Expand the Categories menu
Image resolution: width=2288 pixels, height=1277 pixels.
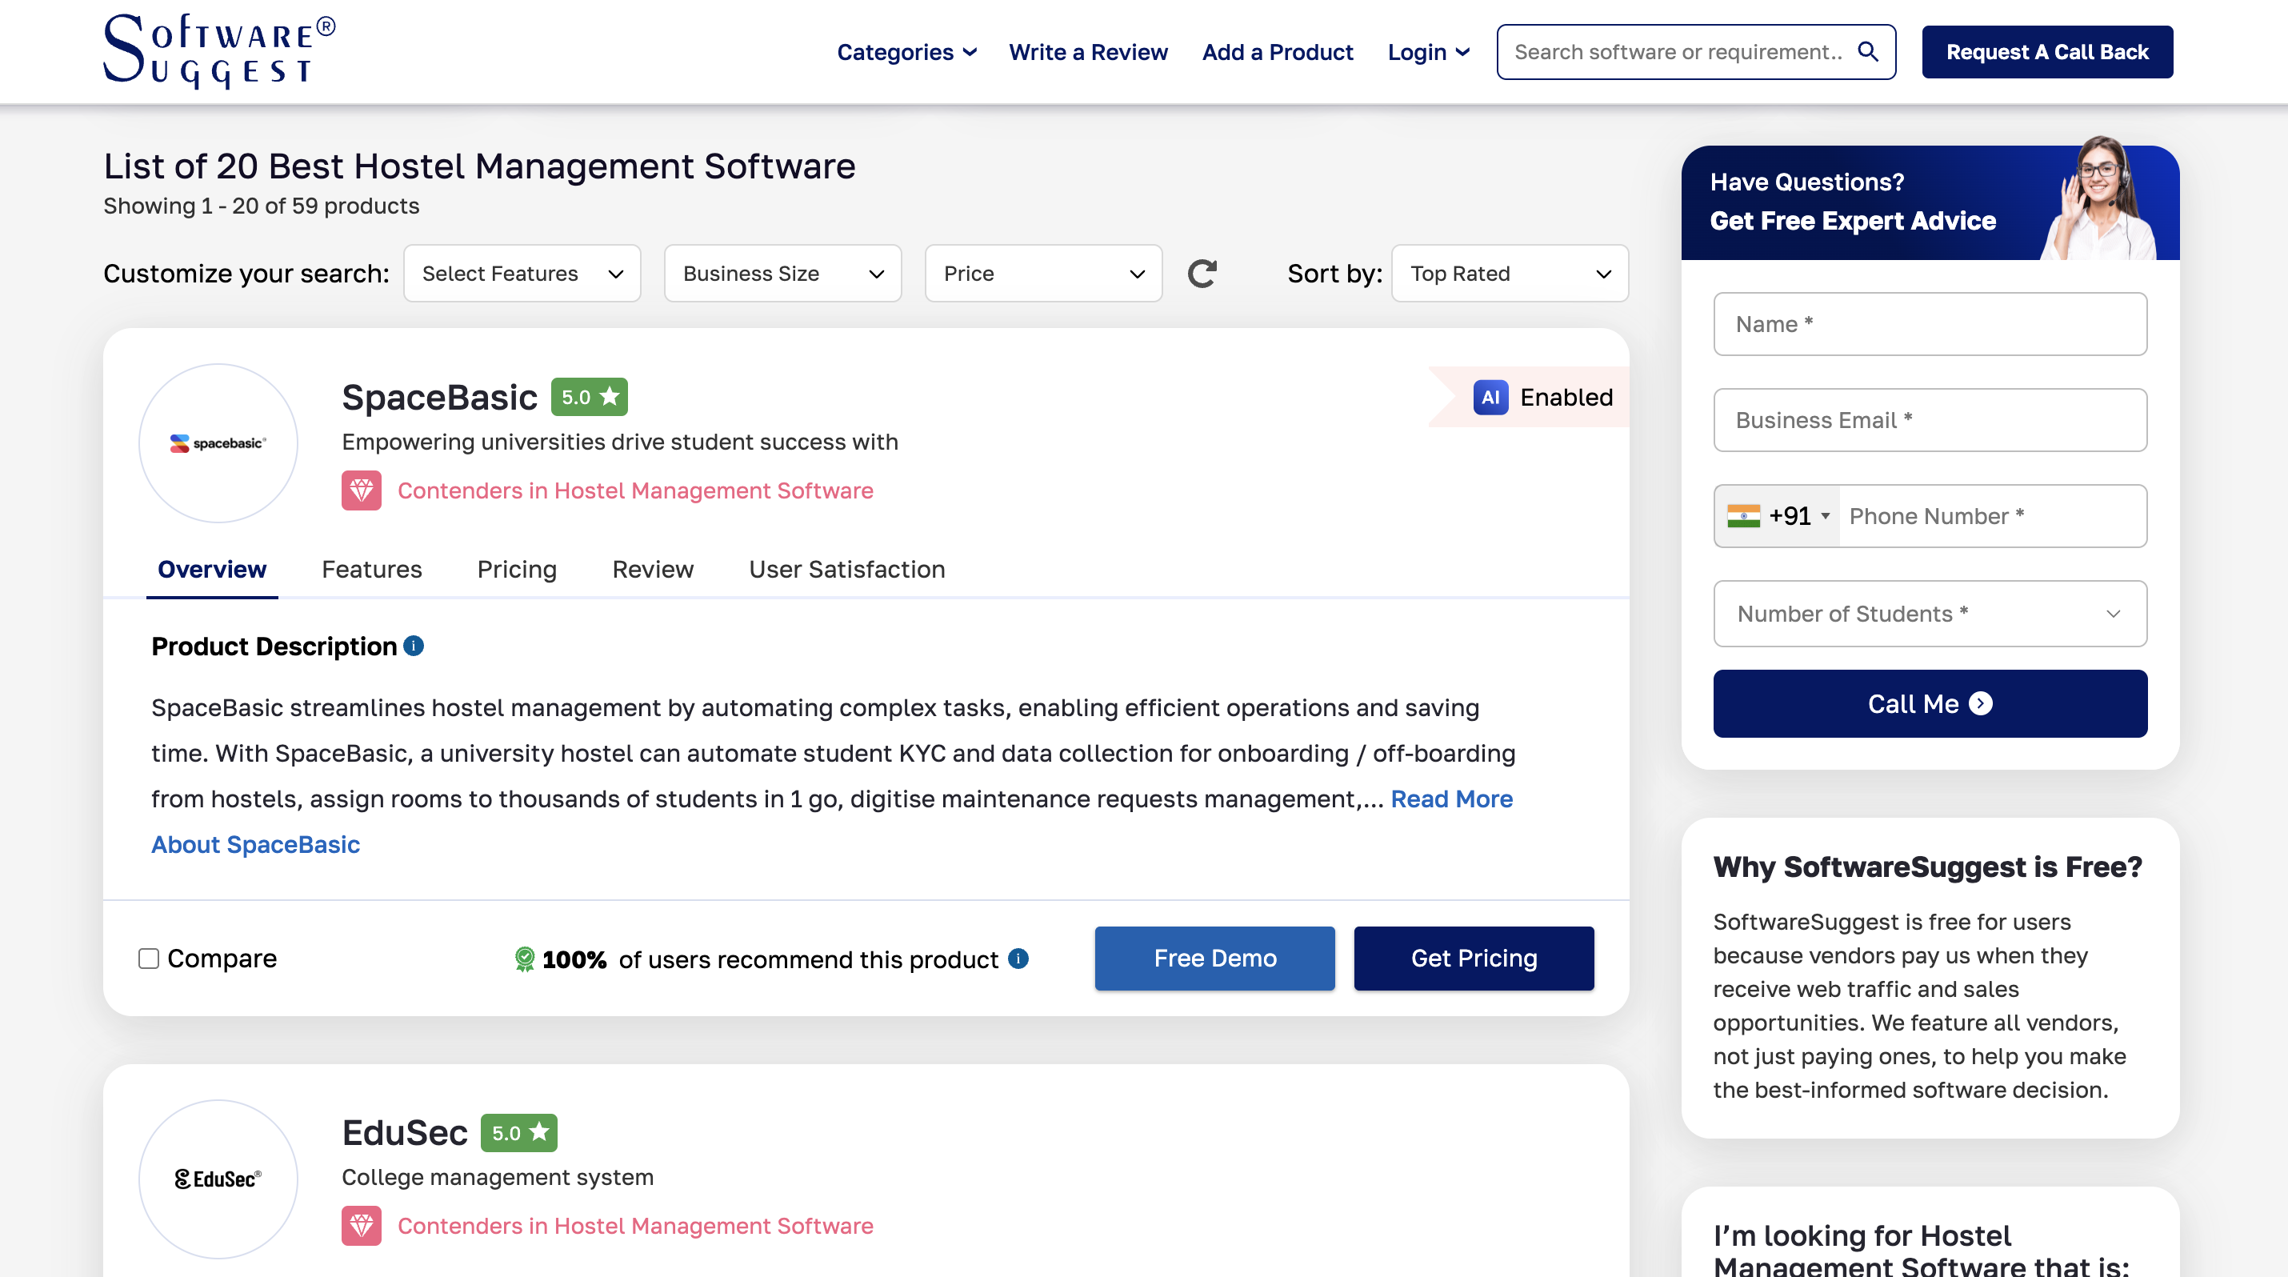tap(906, 51)
